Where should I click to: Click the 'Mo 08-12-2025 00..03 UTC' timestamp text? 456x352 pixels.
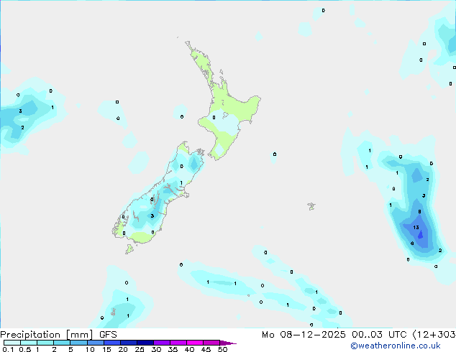click(334, 335)
